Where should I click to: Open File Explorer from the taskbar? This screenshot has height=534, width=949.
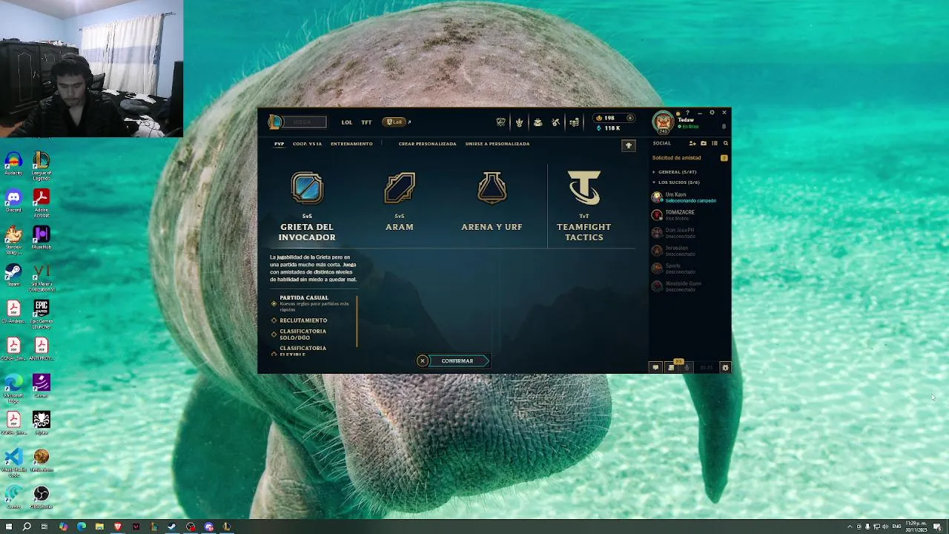tap(99, 527)
